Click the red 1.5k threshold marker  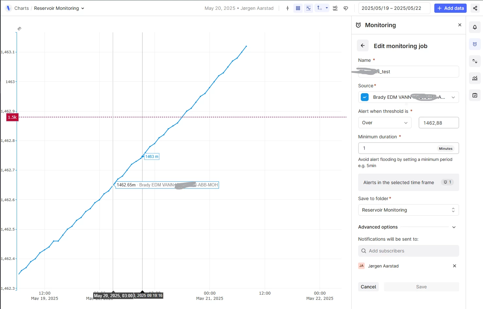[12, 117]
